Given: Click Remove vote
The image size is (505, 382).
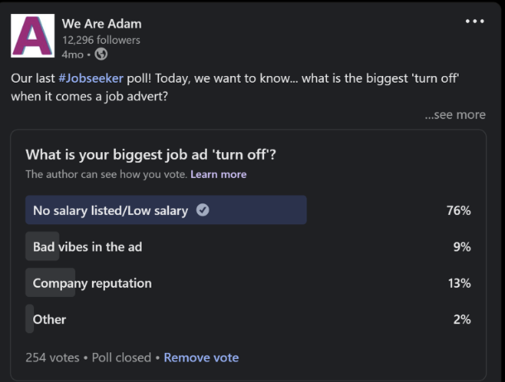Looking at the screenshot, I should (x=201, y=358).
